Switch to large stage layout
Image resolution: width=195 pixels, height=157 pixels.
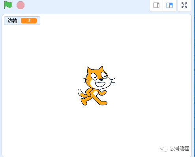(169, 6)
